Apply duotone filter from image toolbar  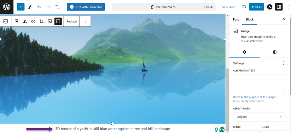pos(25,21)
